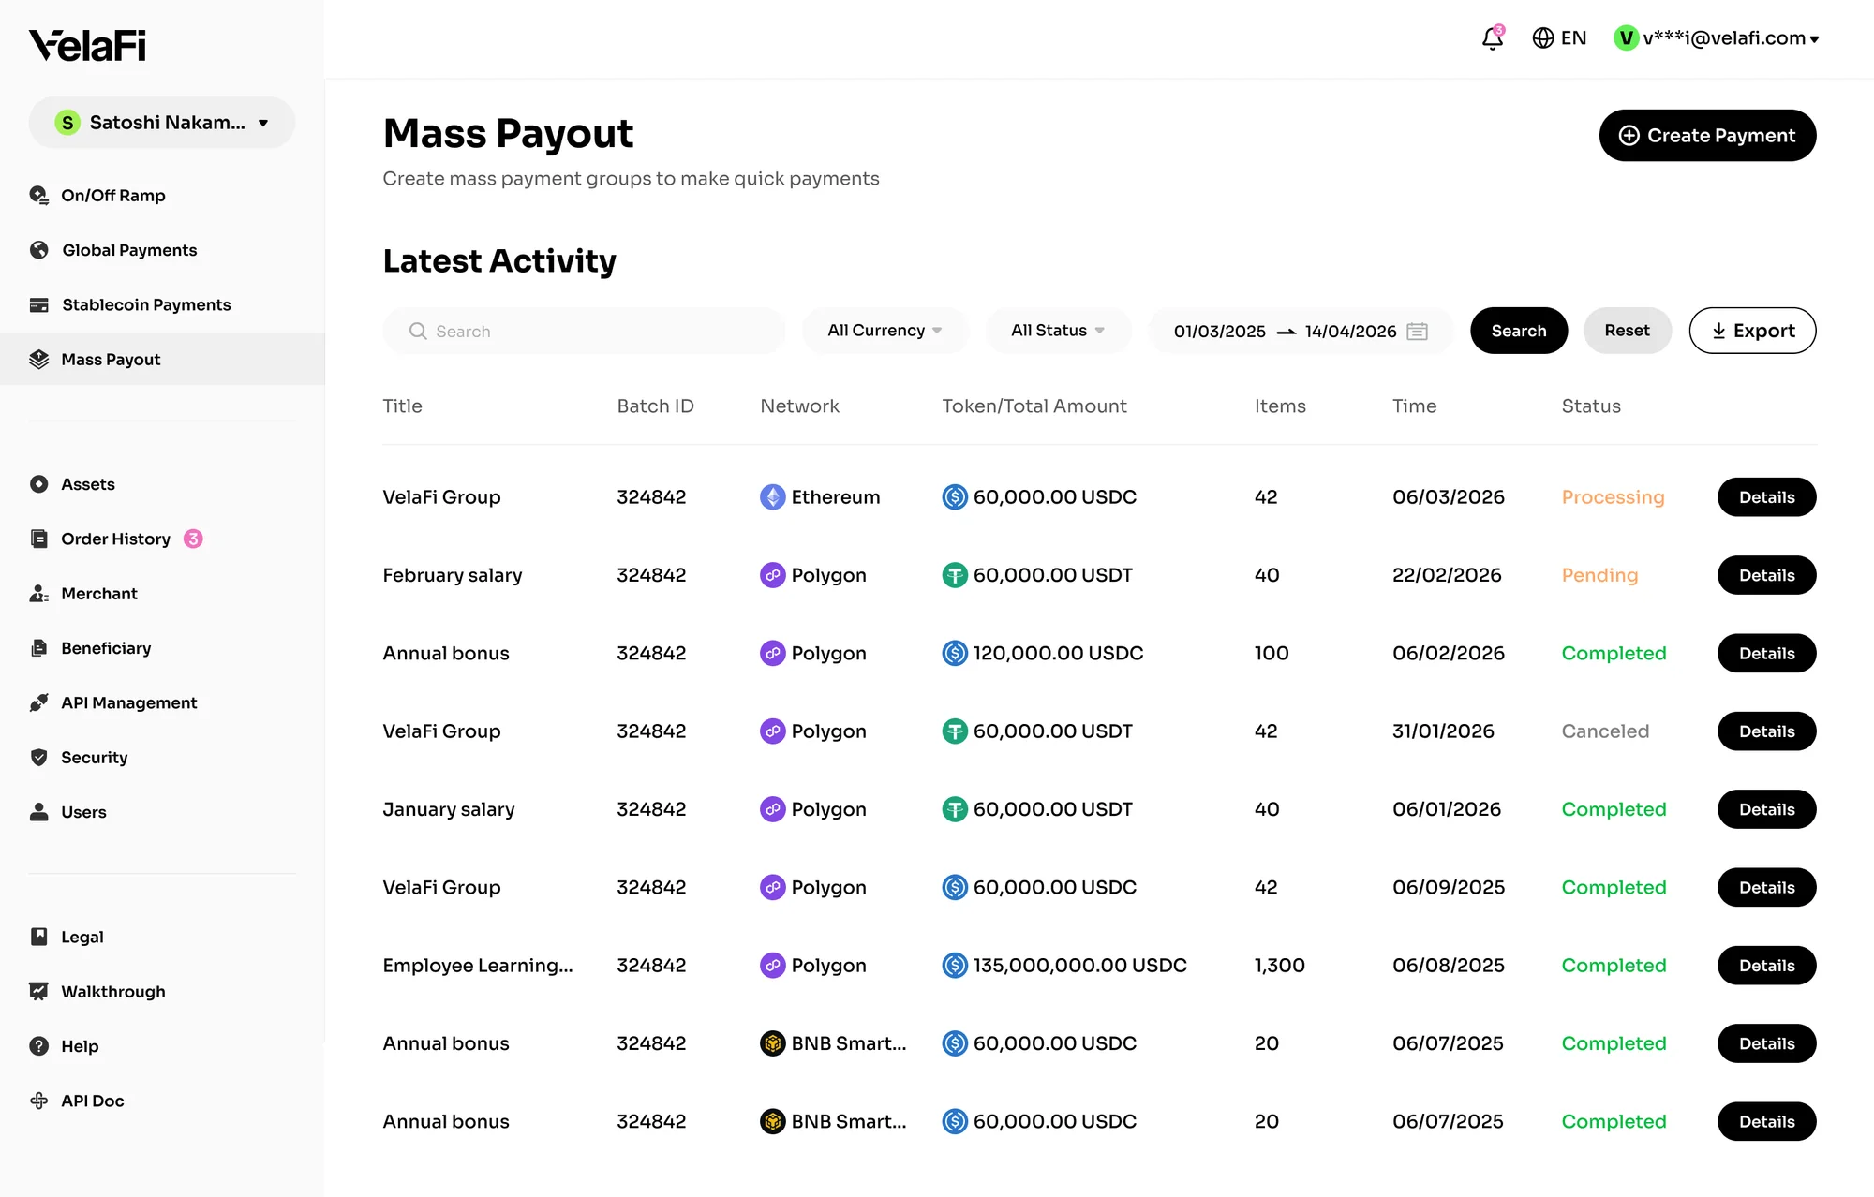Click the Stablecoin Payments card icon
Image resolution: width=1874 pixels, height=1197 pixels.
coord(39,305)
